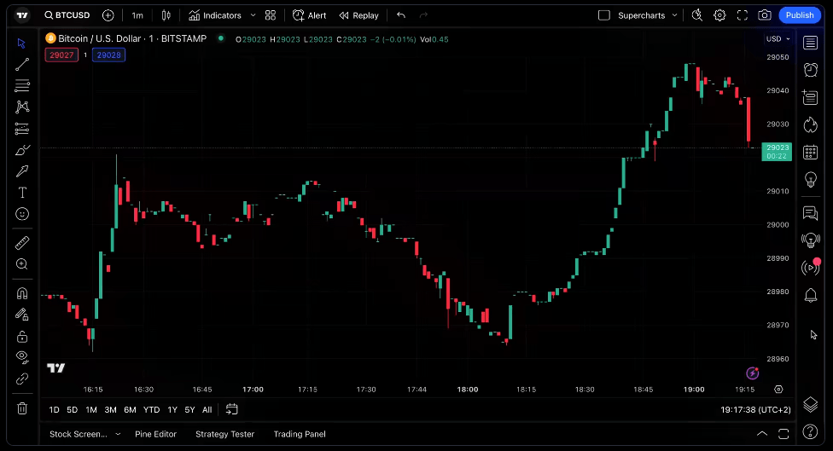Open the Pine Editor tab
This screenshot has width=833, height=451.
click(155, 434)
